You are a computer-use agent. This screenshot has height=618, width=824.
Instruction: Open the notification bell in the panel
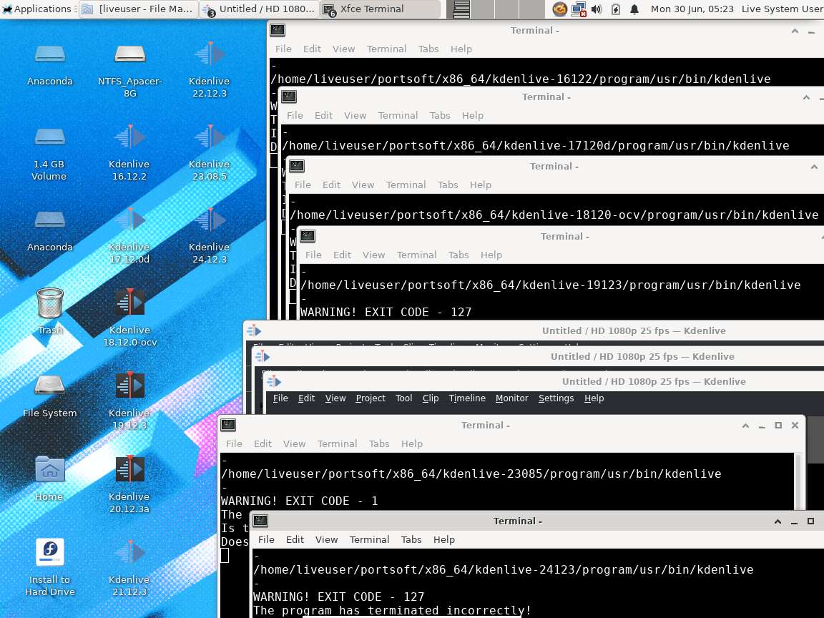[x=634, y=9]
